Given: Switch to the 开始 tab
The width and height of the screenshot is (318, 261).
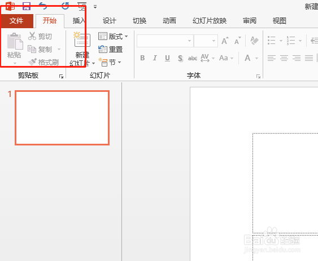Looking at the screenshot, I should [50, 21].
